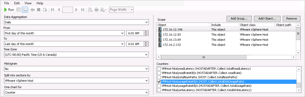The height and width of the screenshot is (97, 305).
Task: Select the 172.16.2.133 object row
Action: point(226,45)
